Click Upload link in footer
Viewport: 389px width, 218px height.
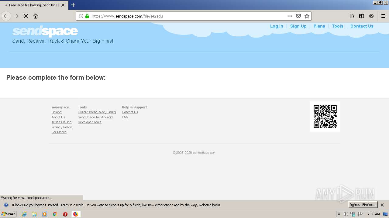(57, 112)
